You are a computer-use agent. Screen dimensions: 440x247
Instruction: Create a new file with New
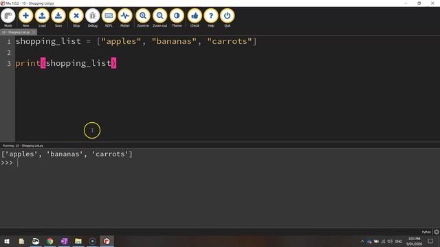tap(25, 17)
